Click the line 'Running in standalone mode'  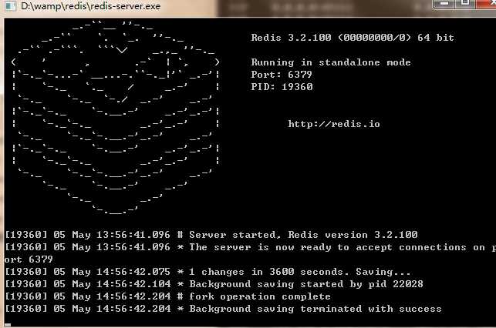point(331,62)
